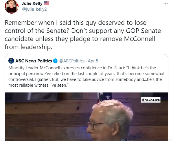The height and width of the screenshot is (141, 173).
Task: Open the three-dot more options menu
Action: click(165, 3)
